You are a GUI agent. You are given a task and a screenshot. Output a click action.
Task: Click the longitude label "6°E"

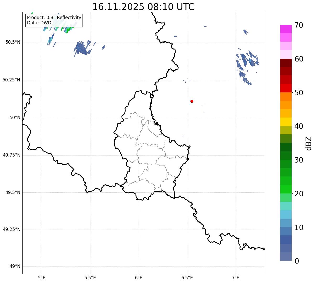coord(139,278)
